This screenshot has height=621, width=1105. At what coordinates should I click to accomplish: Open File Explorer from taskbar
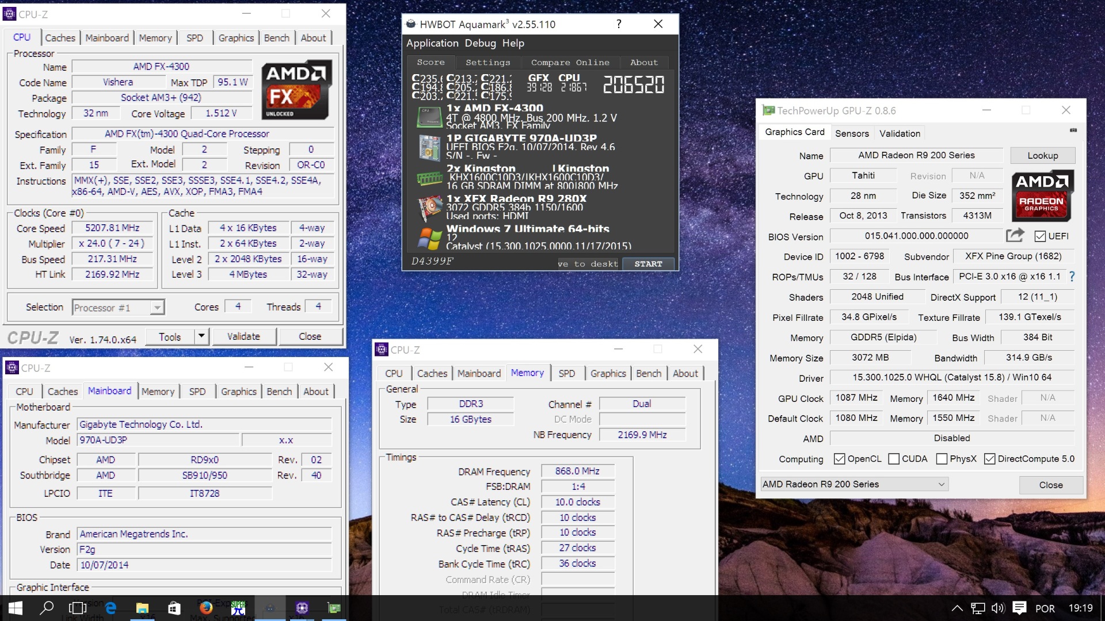click(142, 608)
